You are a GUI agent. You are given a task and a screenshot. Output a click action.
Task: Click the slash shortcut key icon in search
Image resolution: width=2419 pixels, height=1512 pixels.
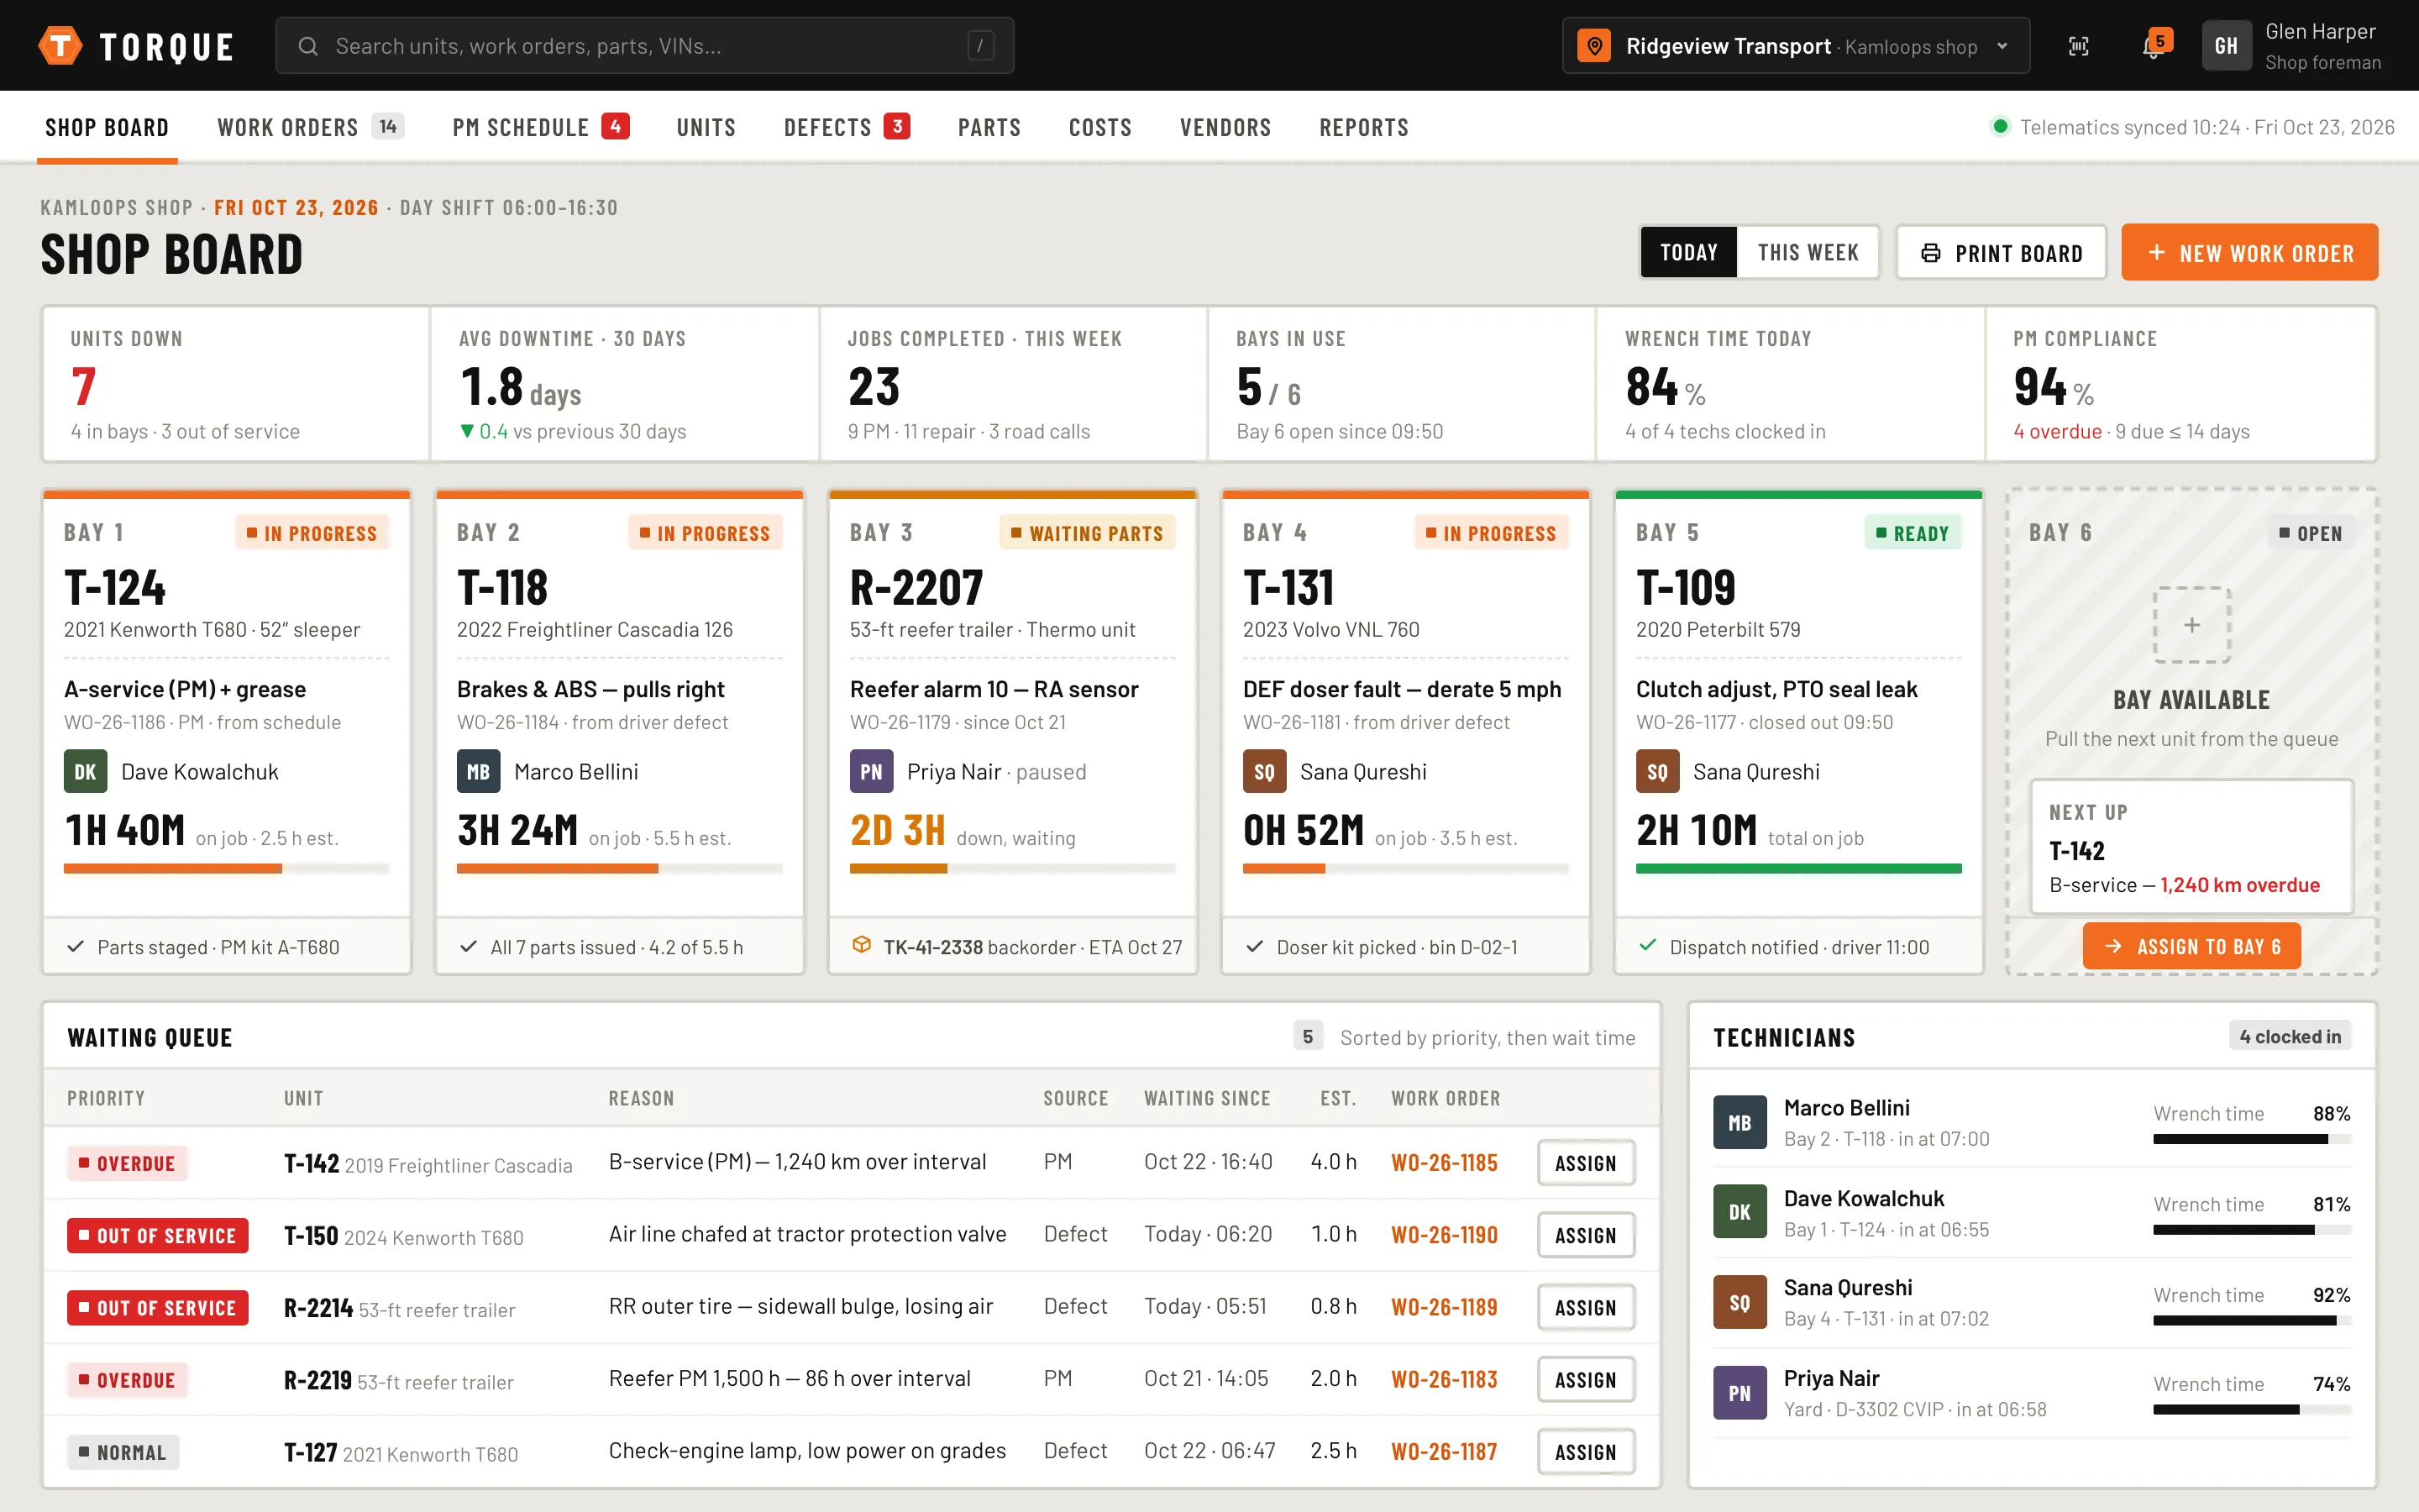980,46
